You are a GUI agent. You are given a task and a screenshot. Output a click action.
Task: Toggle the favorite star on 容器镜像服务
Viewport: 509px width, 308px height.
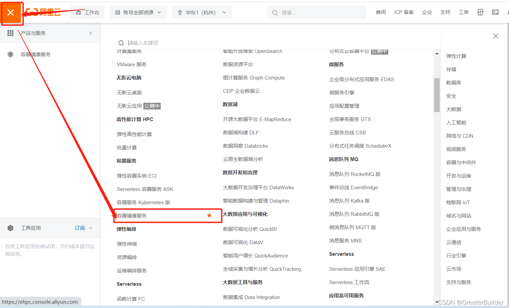tap(209, 216)
